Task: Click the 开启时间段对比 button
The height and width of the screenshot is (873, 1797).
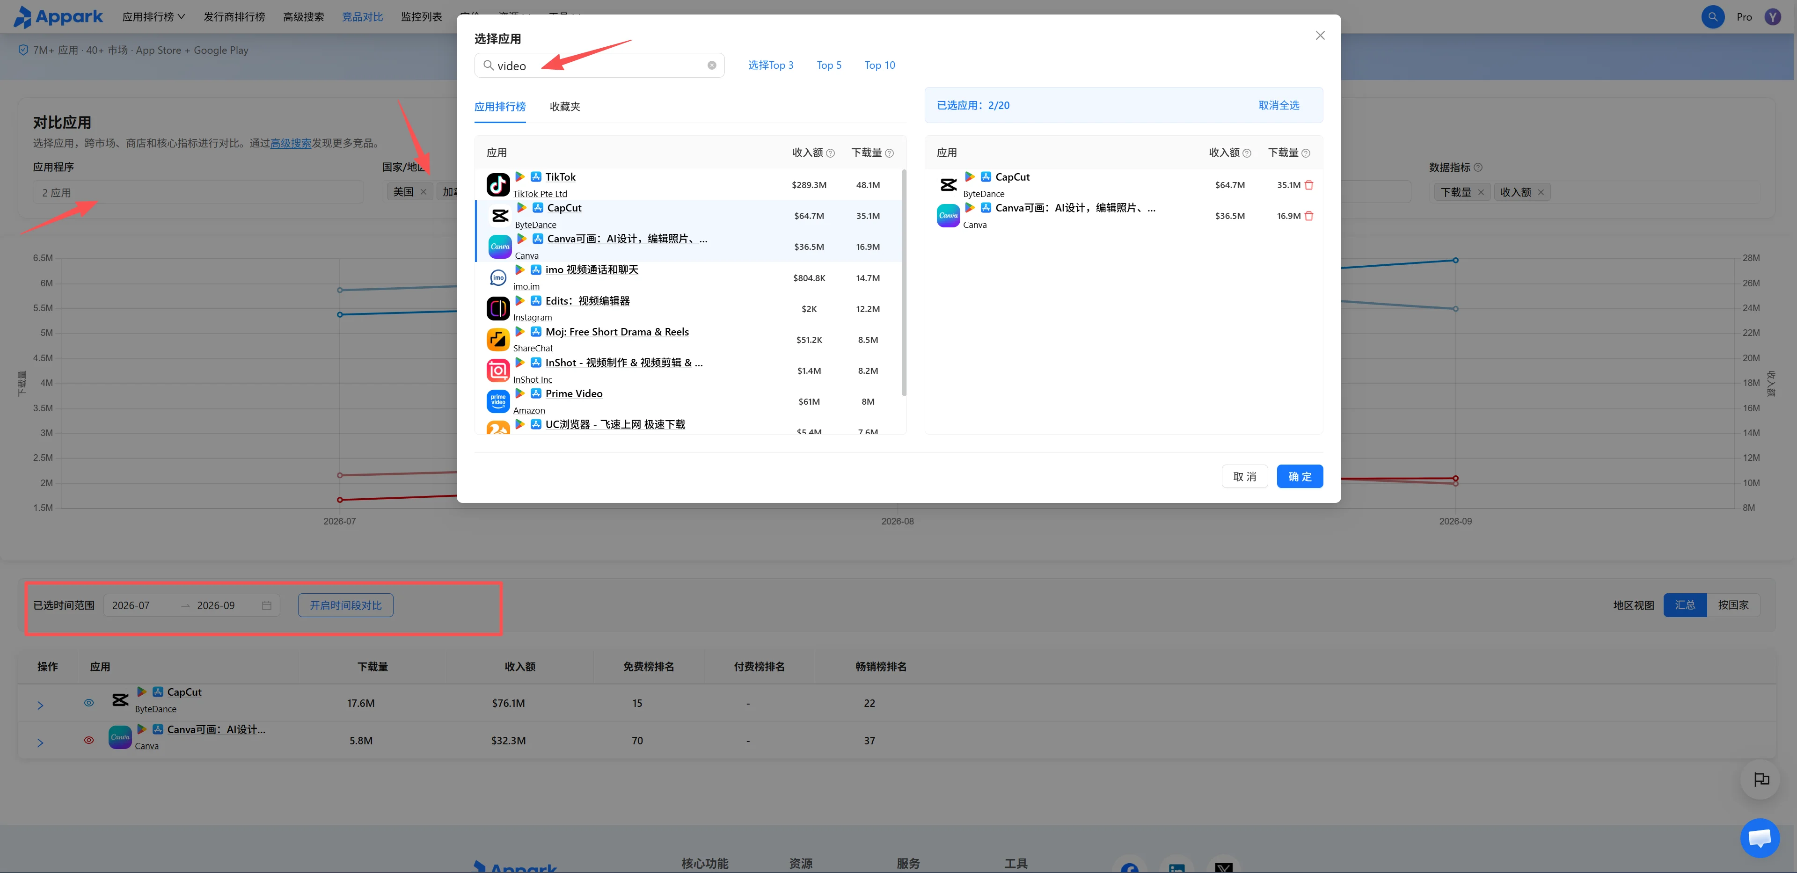Action: tap(345, 605)
